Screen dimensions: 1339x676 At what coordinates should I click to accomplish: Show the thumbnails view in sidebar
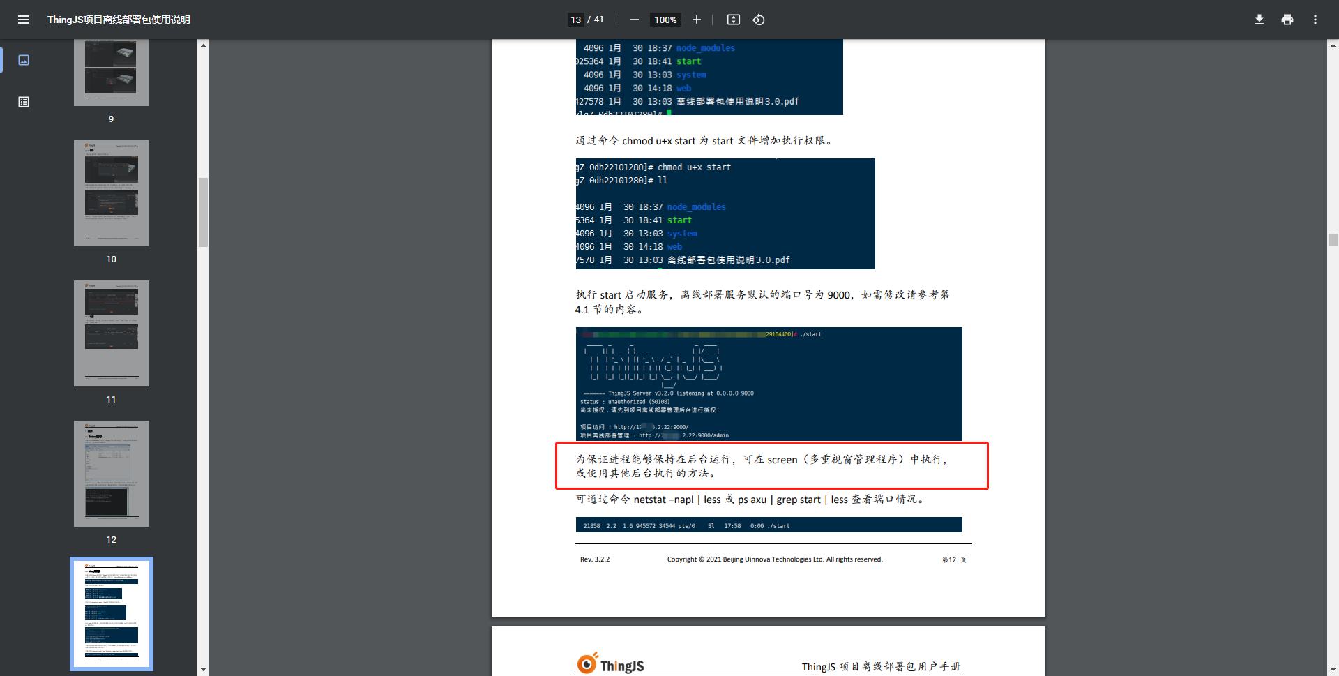point(24,60)
